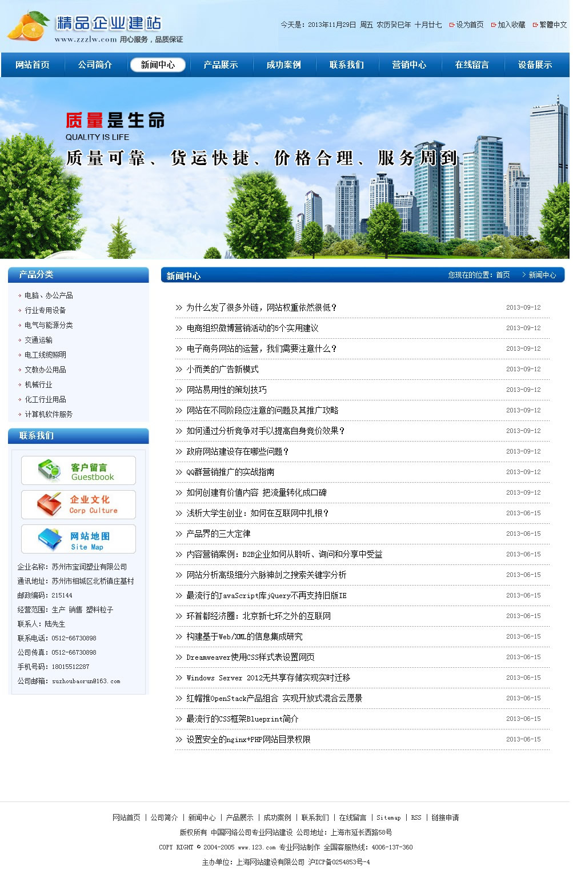Open the 产品展示 navigation menu item
The image size is (573, 870).
[x=221, y=65]
